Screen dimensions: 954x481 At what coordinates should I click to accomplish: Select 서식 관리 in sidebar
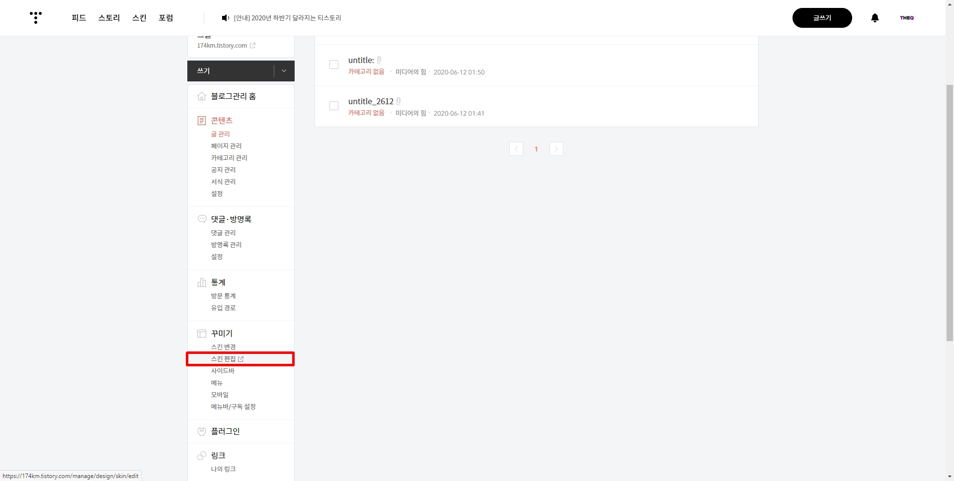[x=224, y=182]
